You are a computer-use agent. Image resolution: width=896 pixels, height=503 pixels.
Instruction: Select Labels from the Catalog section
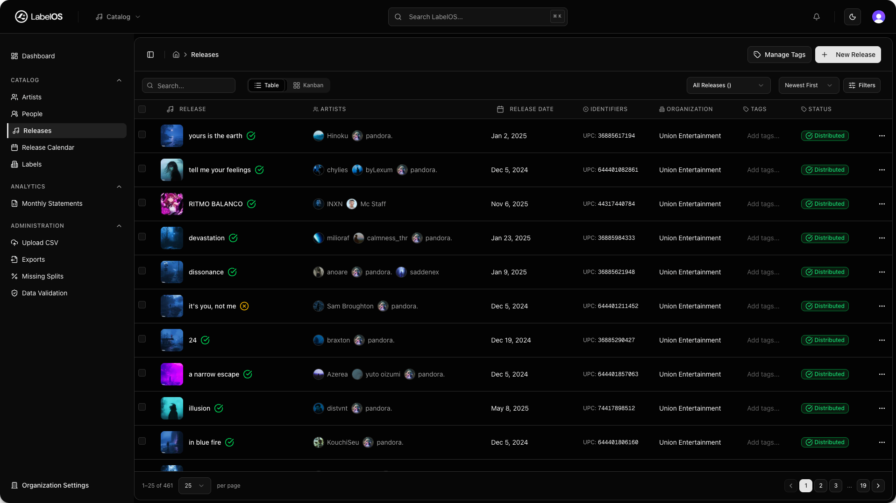(x=32, y=164)
